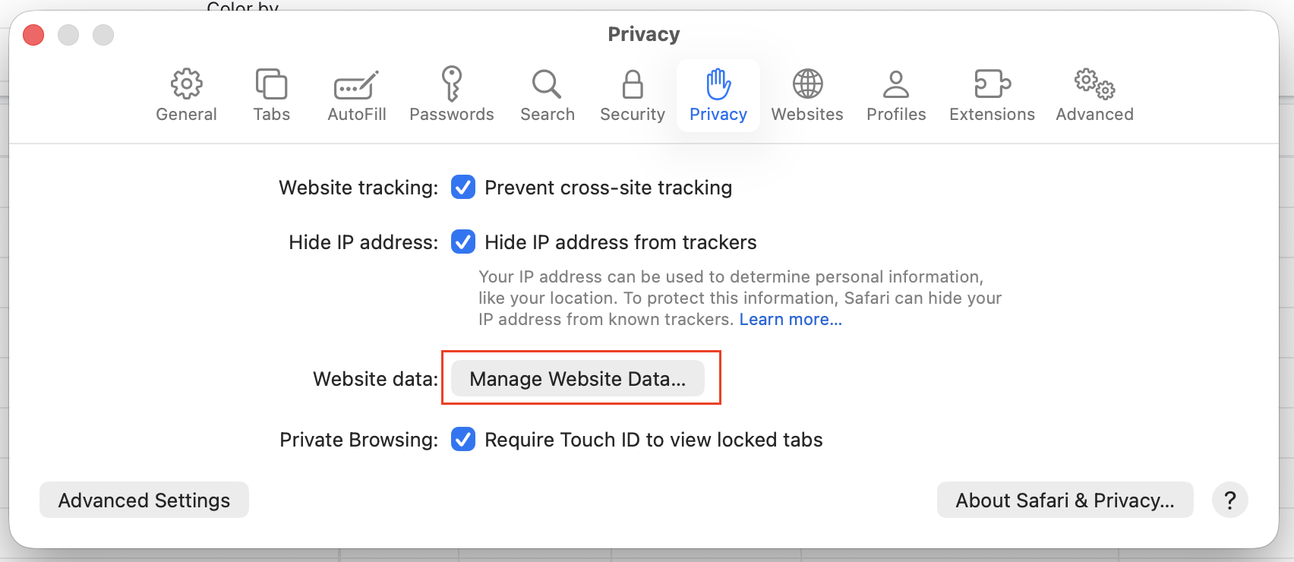This screenshot has height=562, width=1294.
Task: Select the Privacy hand tab
Action: (x=718, y=96)
